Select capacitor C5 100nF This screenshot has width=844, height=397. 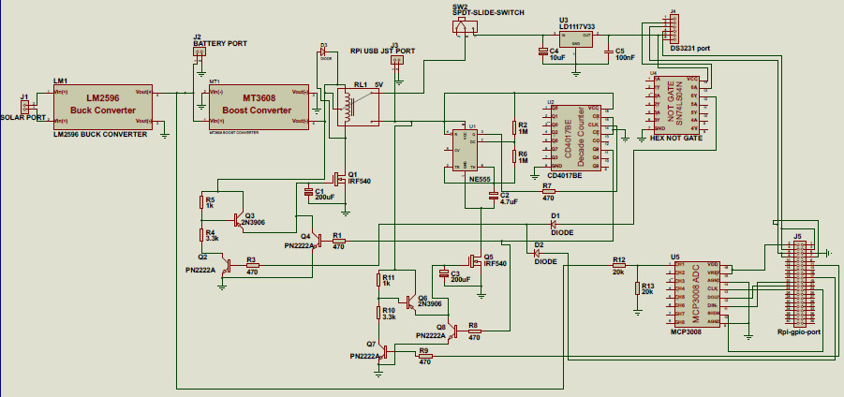coord(608,52)
